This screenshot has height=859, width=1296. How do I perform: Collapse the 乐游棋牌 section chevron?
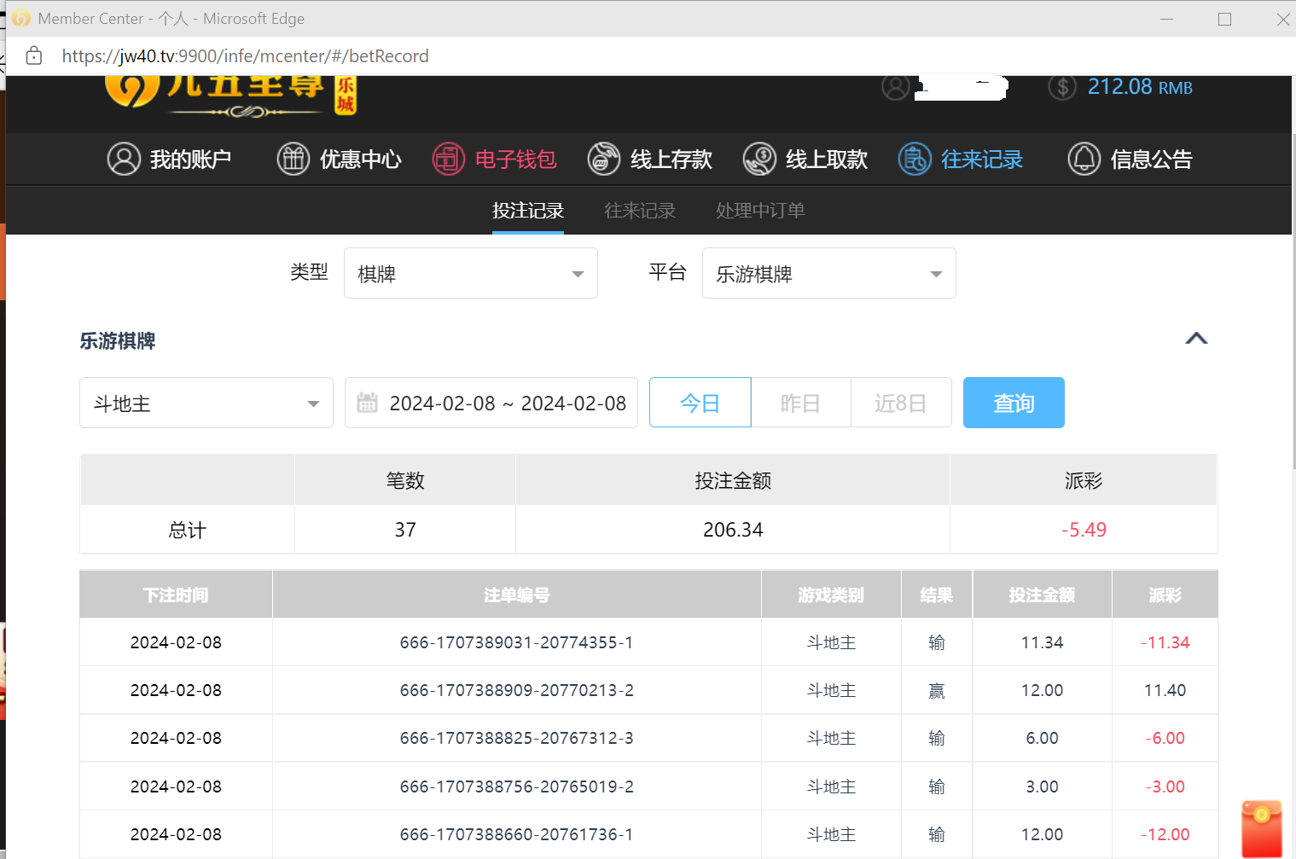(1196, 339)
